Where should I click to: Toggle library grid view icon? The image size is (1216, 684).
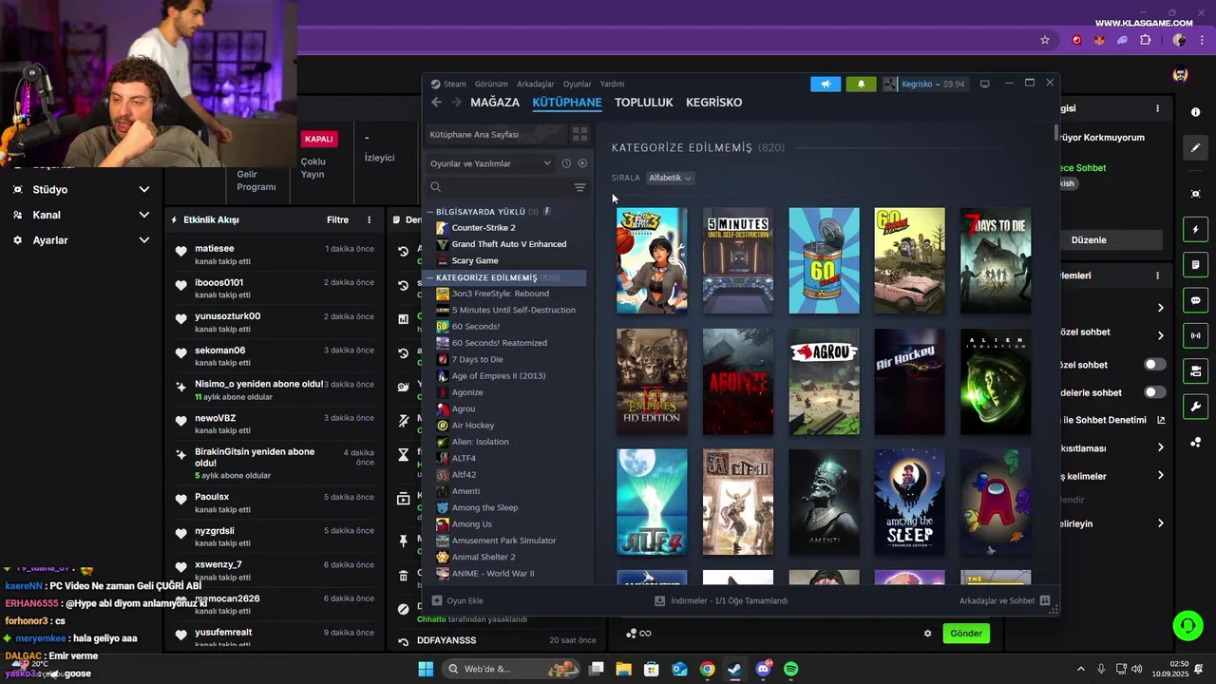pyautogui.click(x=579, y=134)
